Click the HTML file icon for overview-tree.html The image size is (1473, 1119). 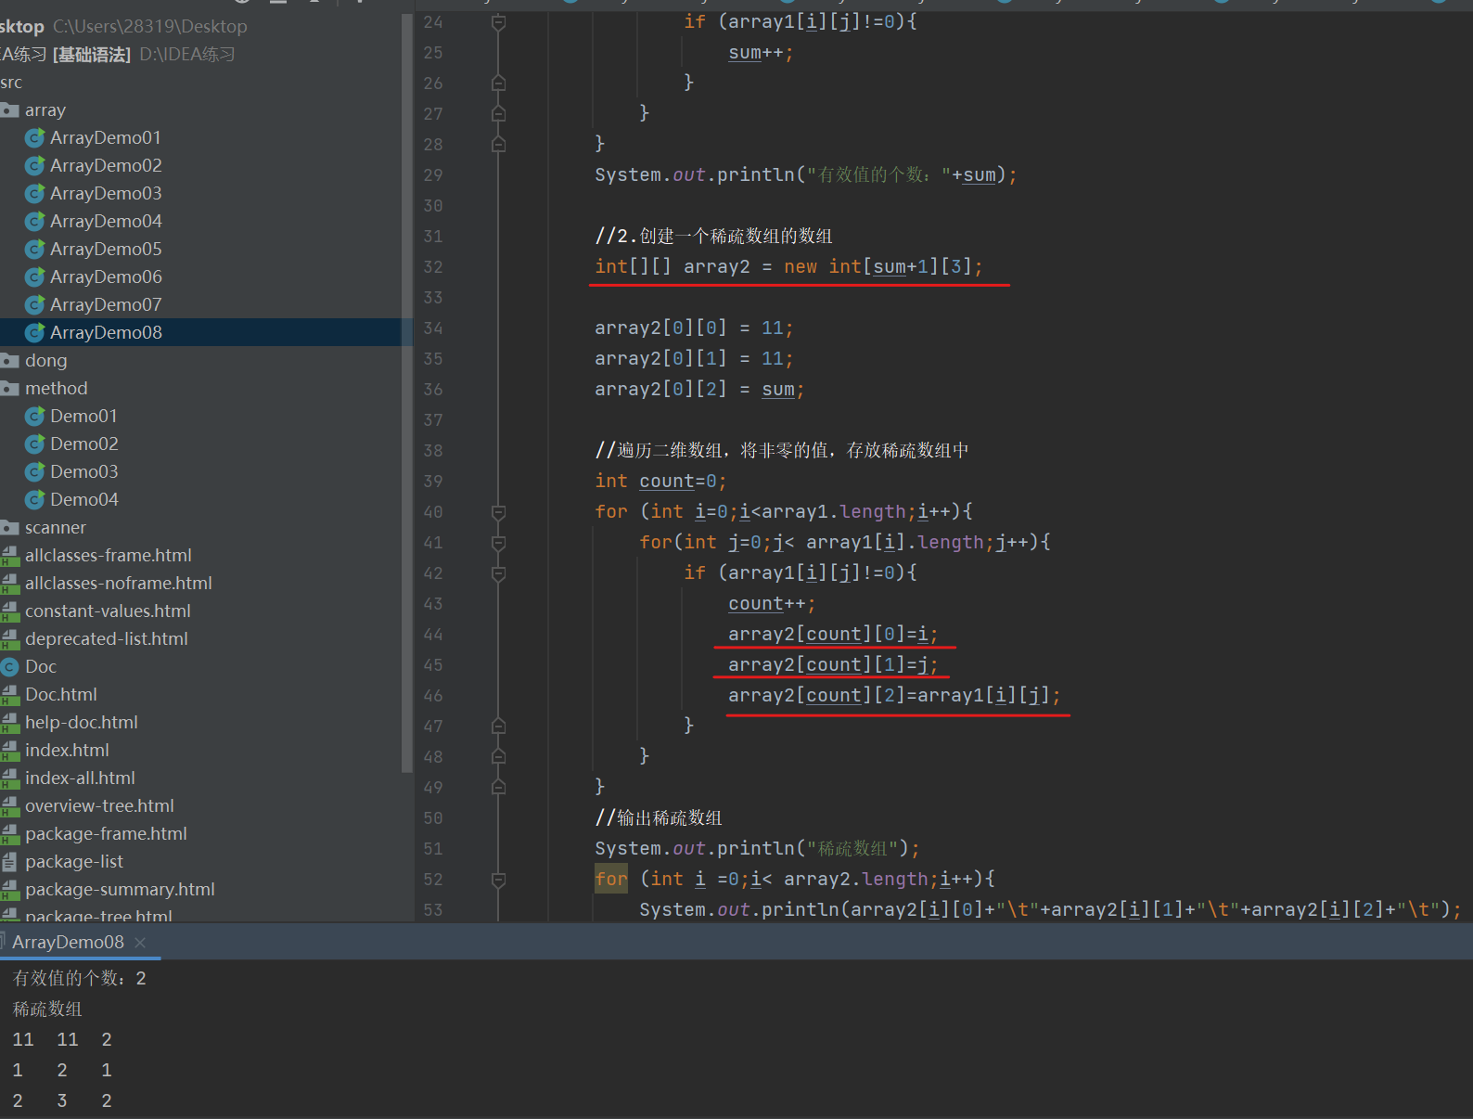click(10, 806)
